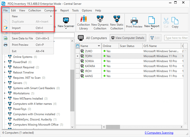The height and width of the screenshot is (137, 190).
Task: Open the Name column sort dropdown
Action: pos(99,46)
